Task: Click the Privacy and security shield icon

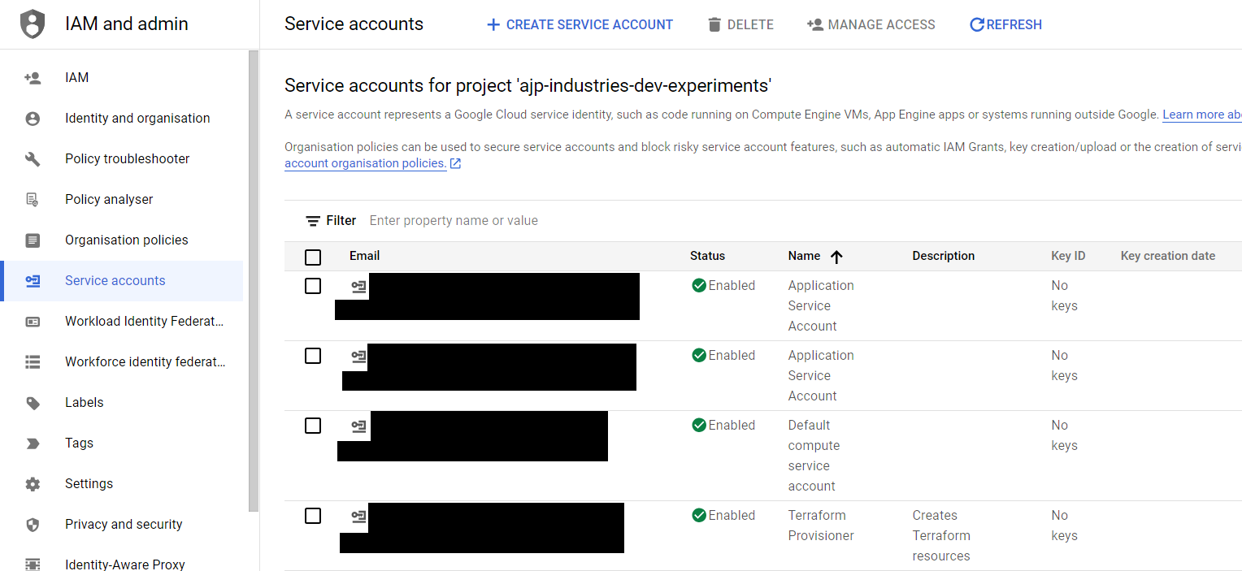Action: 33,525
